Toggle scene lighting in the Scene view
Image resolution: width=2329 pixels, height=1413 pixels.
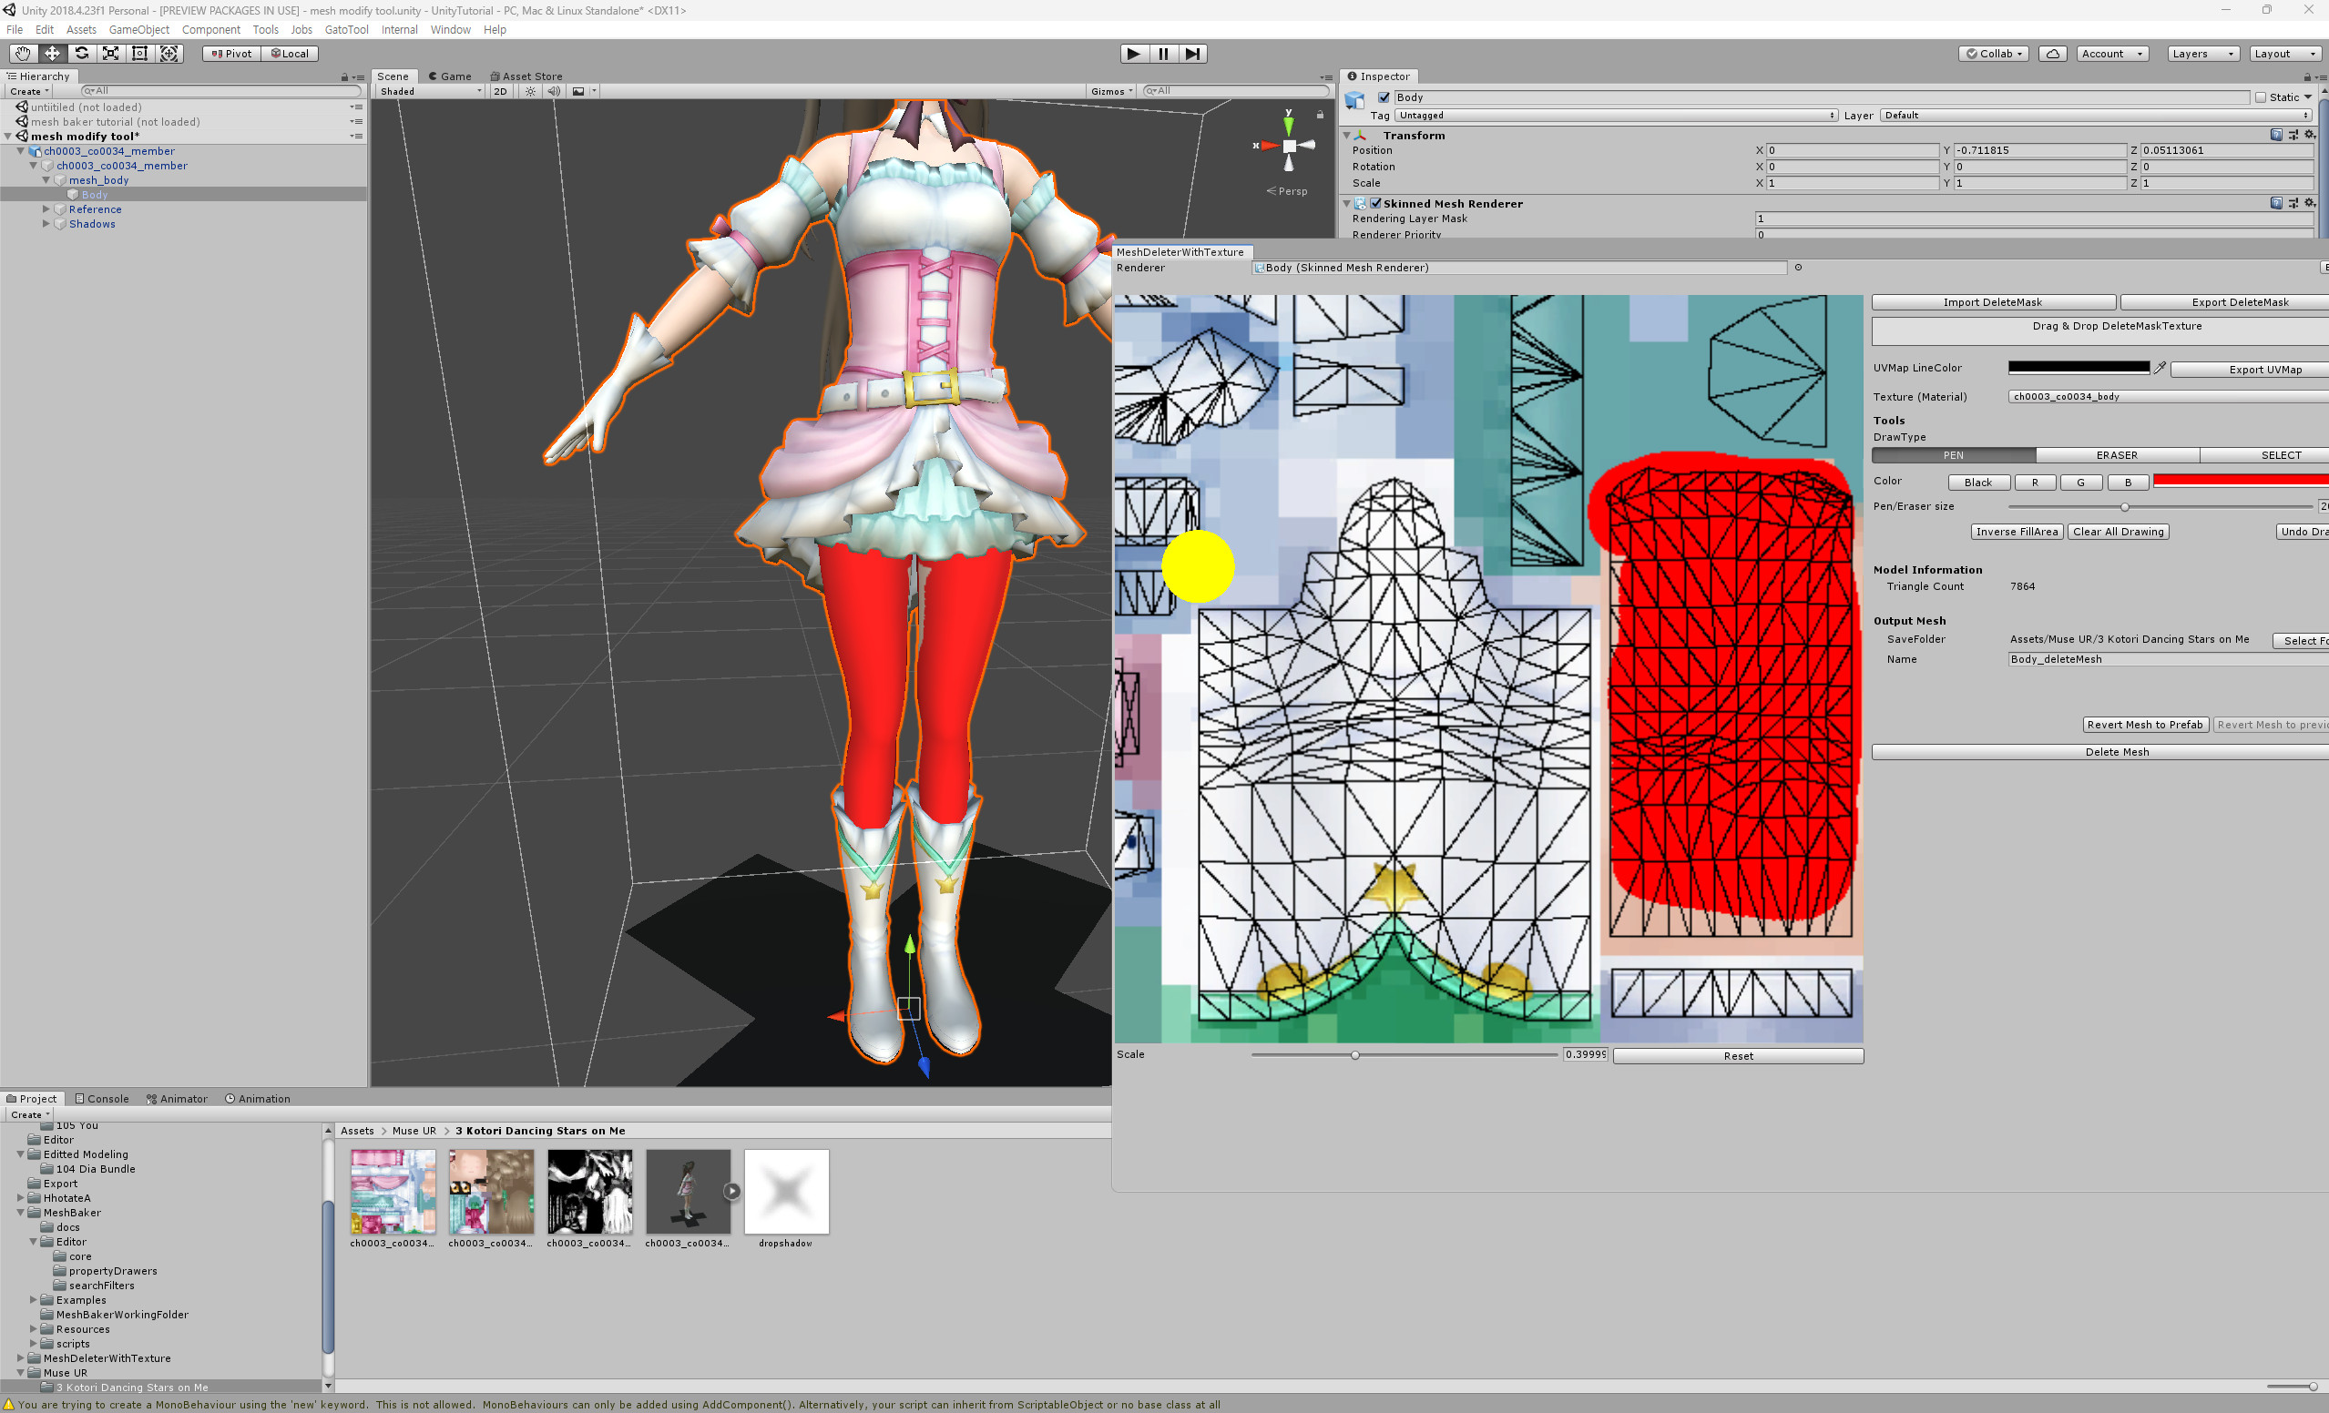[x=529, y=91]
